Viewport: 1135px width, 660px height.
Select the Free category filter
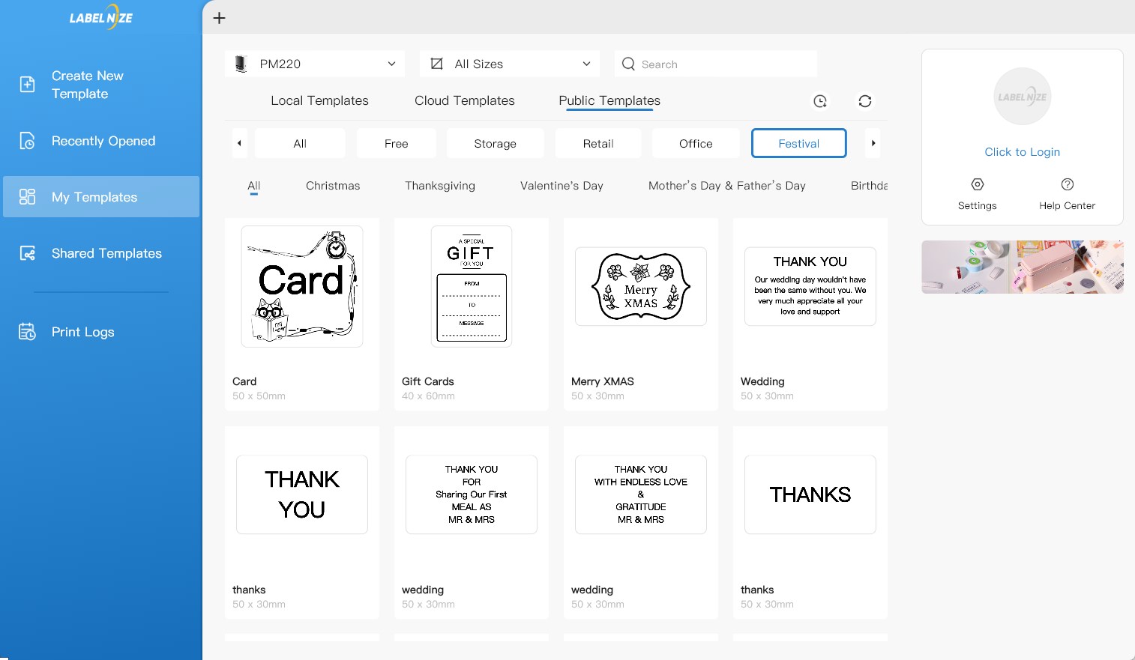397,143
